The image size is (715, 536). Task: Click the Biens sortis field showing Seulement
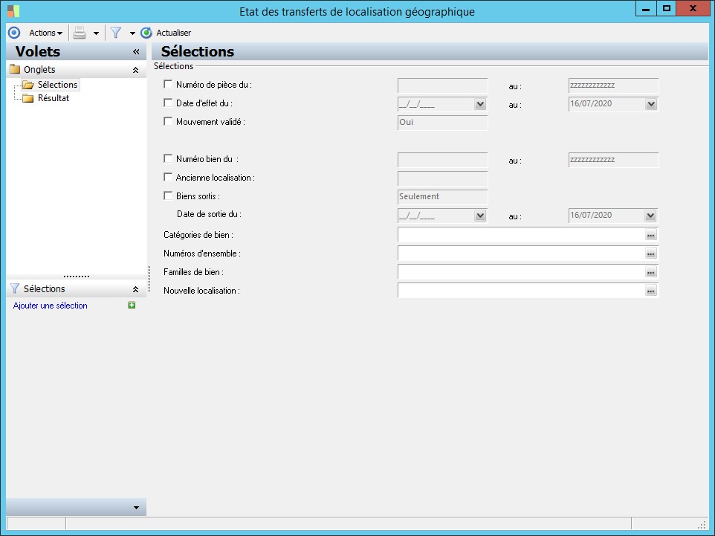[x=442, y=196]
